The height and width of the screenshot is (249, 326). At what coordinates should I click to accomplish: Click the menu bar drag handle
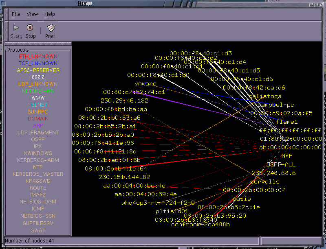click(x=7, y=15)
